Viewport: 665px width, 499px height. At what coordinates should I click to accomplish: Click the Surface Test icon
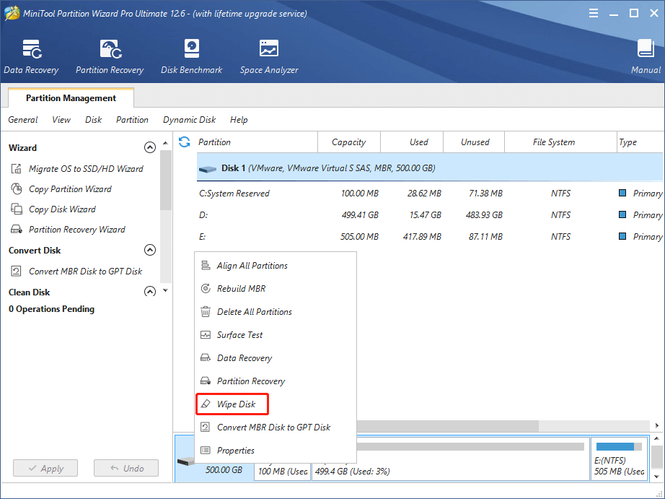pyautogui.click(x=206, y=334)
